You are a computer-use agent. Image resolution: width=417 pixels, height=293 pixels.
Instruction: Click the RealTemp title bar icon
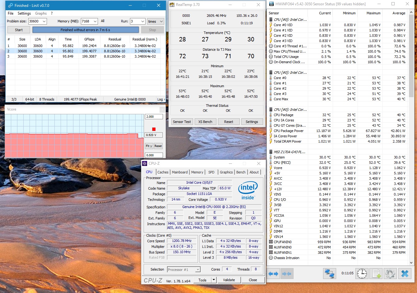[x=172, y=5]
